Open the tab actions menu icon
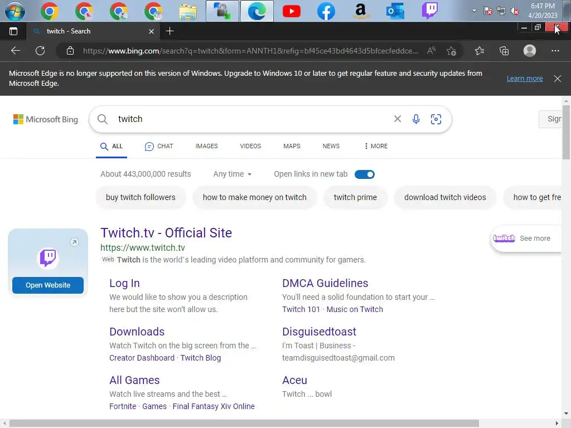Image resolution: width=571 pixels, height=428 pixels. tap(13, 31)
